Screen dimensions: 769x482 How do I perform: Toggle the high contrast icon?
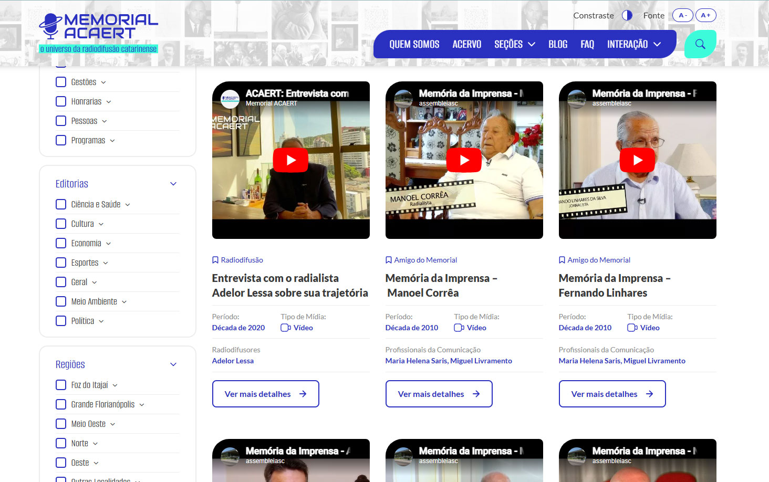pos(627,15)
